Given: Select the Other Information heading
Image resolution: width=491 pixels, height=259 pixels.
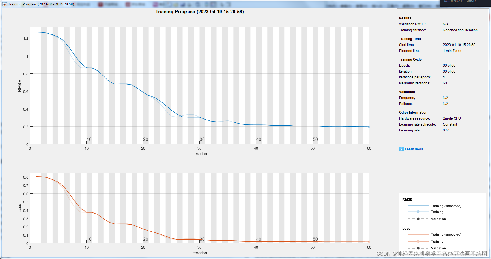Looking at the screenshot, I should pyautogui.click(x=413, y=113).
